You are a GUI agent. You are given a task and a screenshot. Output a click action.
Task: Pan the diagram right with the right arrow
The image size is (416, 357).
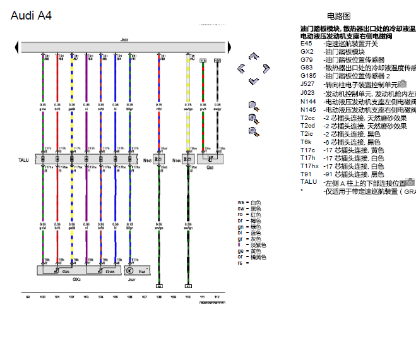pyautogui.click(x=266, y=68)
